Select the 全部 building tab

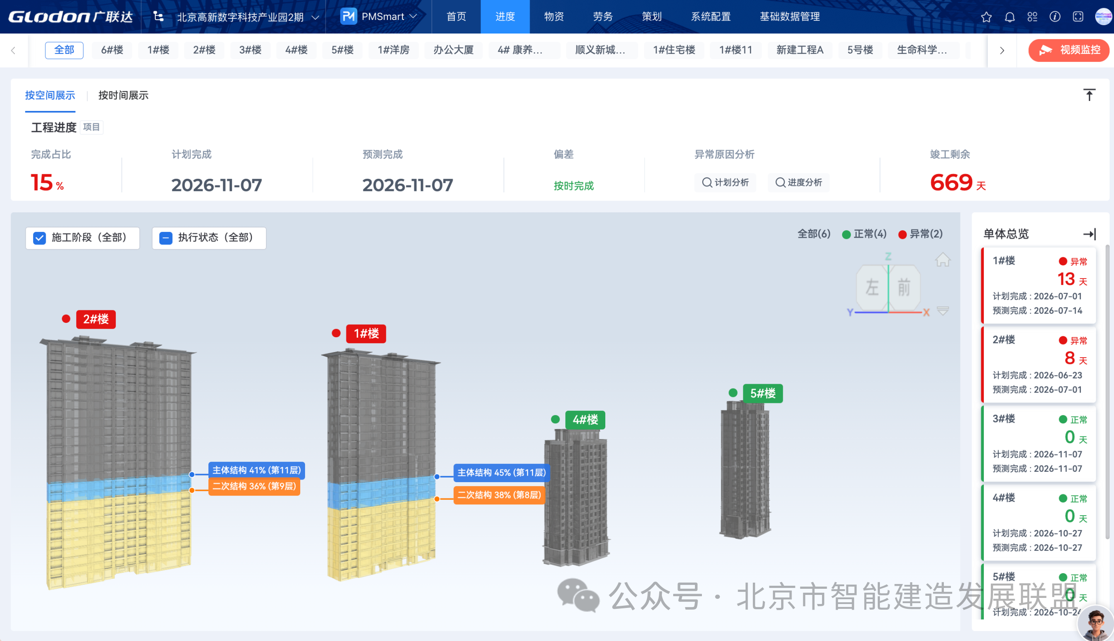[x=64, y=50]
